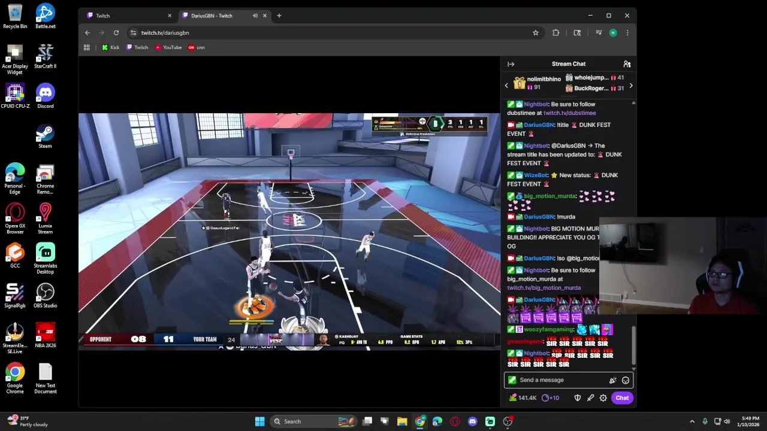Open the Kick bookmark

pos(111,47)
